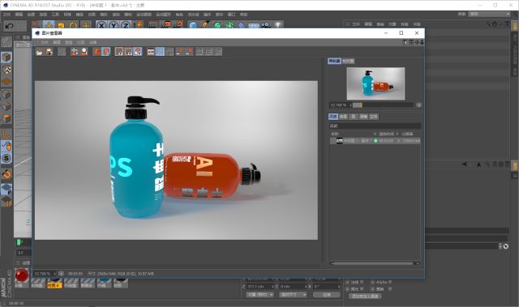Click the save image icon in Picture Viewer
Image resolution: width=519 pixels, height=307 pixels.
click(x=49, y=52)
